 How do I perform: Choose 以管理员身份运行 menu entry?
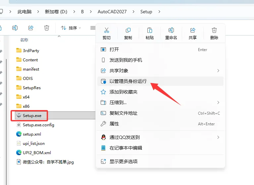160,81
